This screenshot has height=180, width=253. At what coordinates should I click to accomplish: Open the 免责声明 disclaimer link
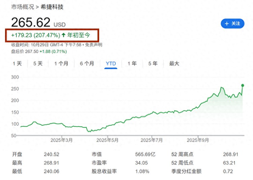[94, 45]
